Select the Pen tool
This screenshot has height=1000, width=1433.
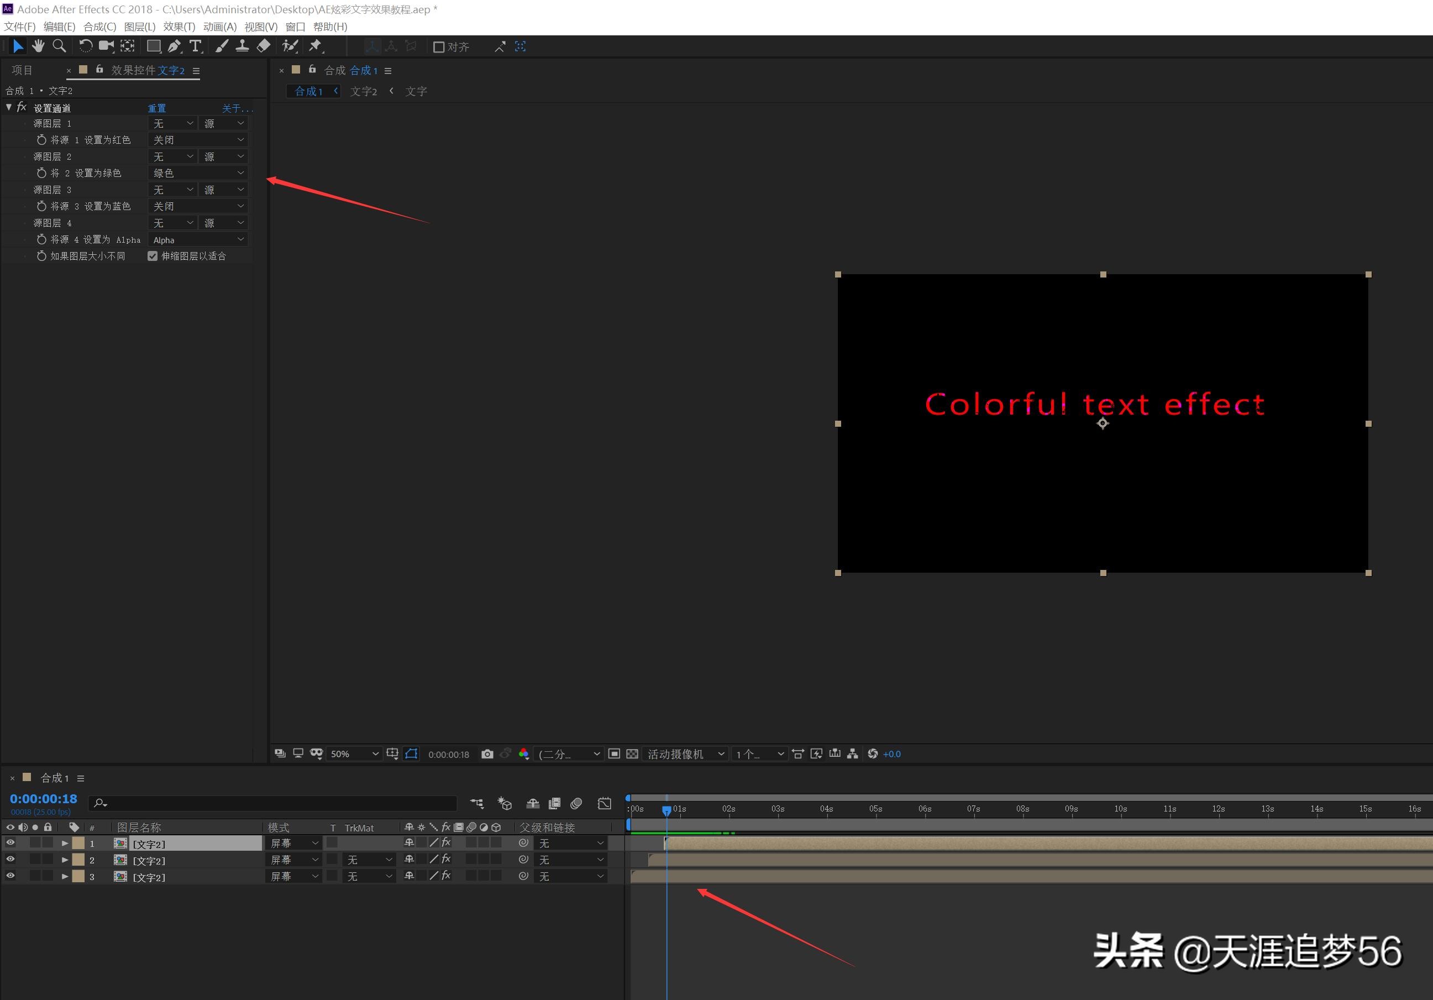174,46
